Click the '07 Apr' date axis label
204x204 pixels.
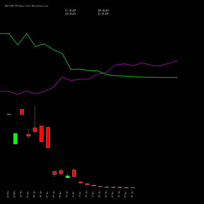point(47,194)
